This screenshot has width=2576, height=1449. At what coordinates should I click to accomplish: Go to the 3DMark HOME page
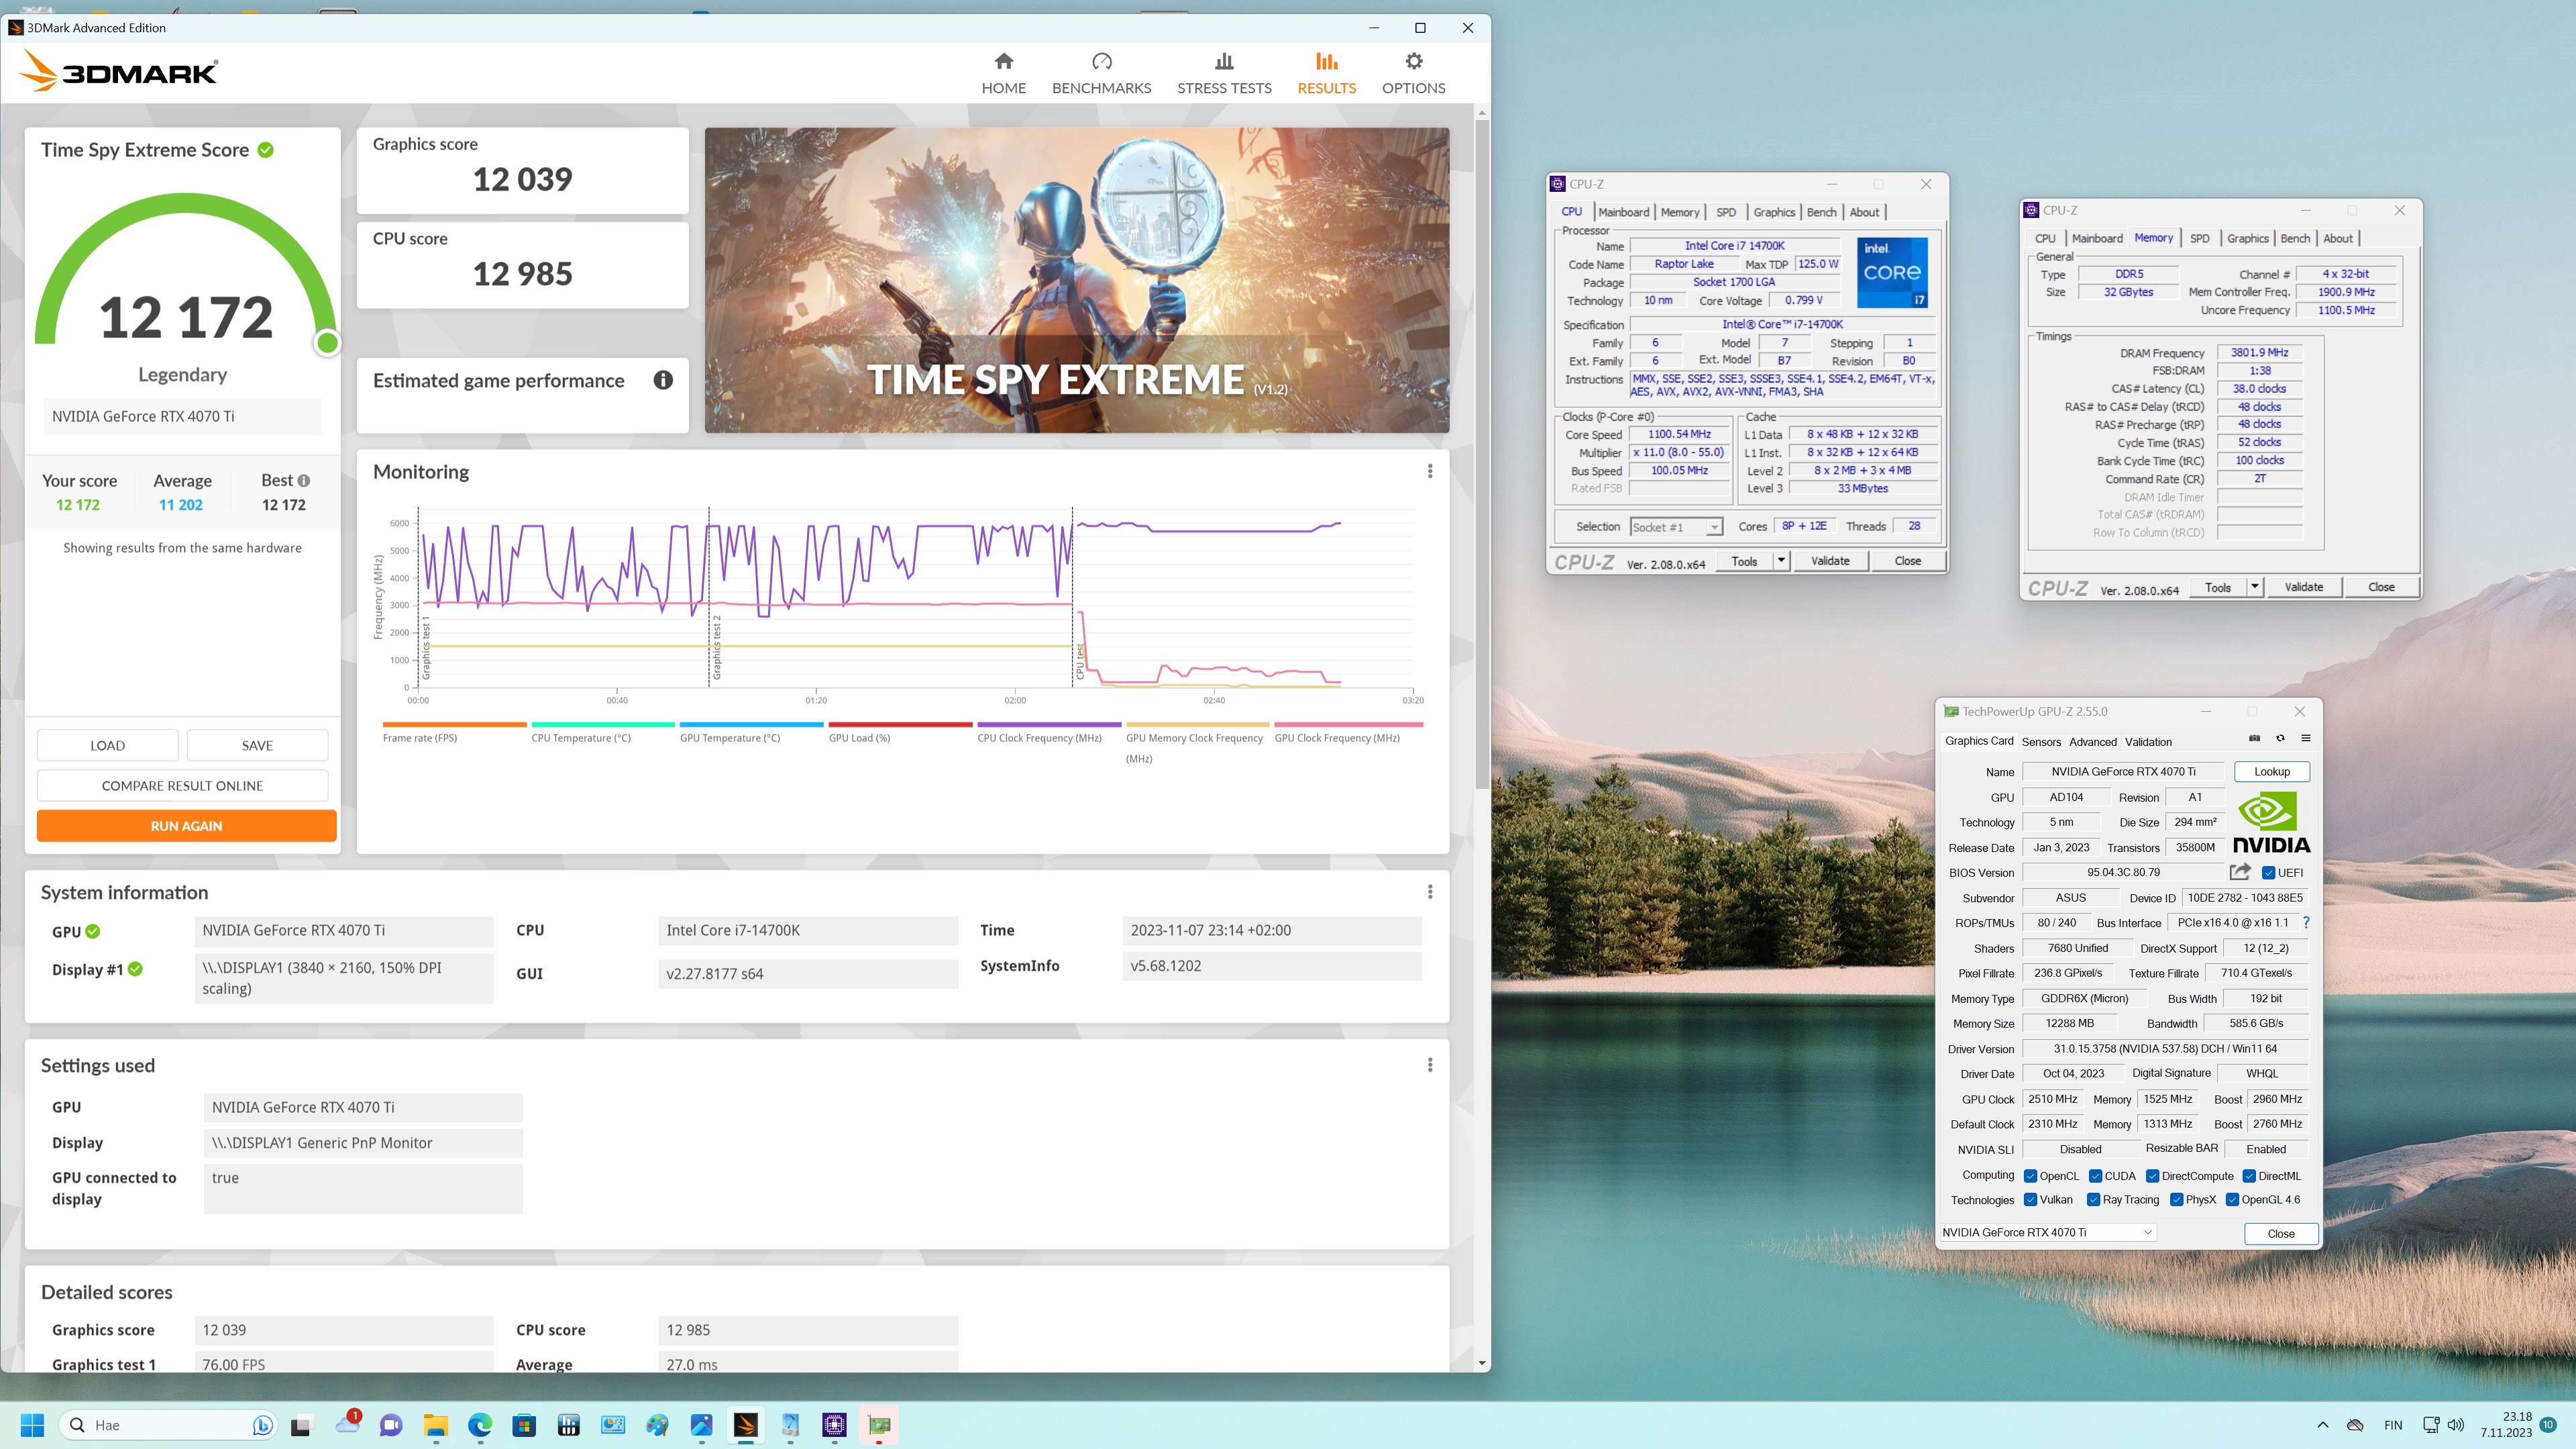[x=1003, y=74]
